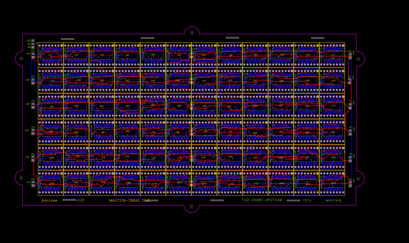Click the U62 component label
Screen dimensions: 409x243
click(77, 106)
